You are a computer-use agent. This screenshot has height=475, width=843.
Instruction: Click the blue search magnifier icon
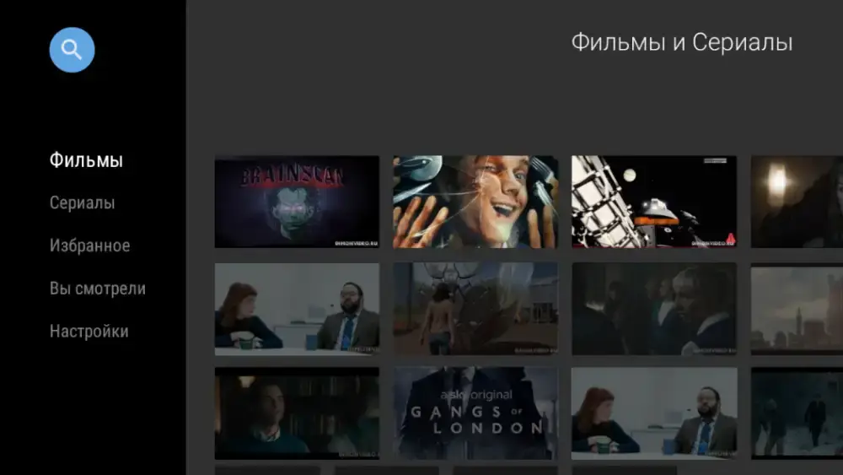[72, 50]
